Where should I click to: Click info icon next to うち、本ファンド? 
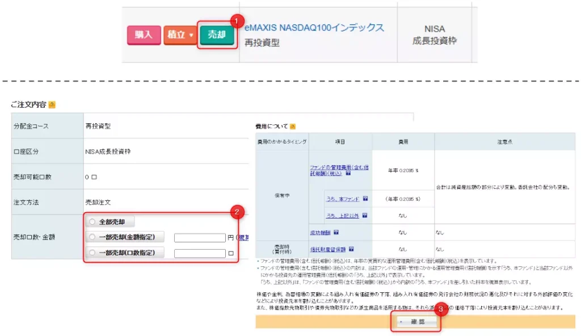[365, 199]
